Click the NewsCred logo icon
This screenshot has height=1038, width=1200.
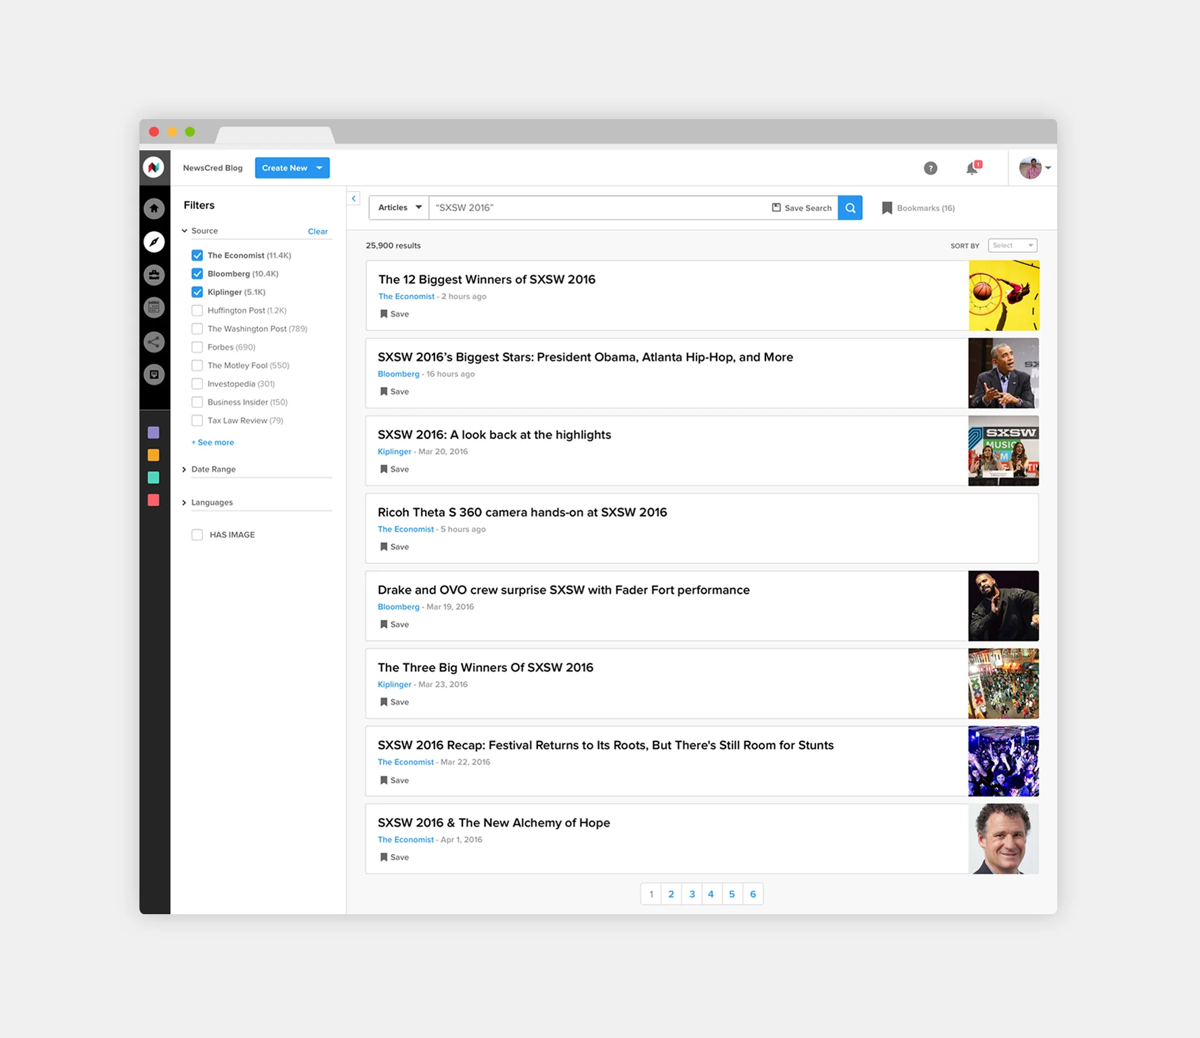coord(154,167)
